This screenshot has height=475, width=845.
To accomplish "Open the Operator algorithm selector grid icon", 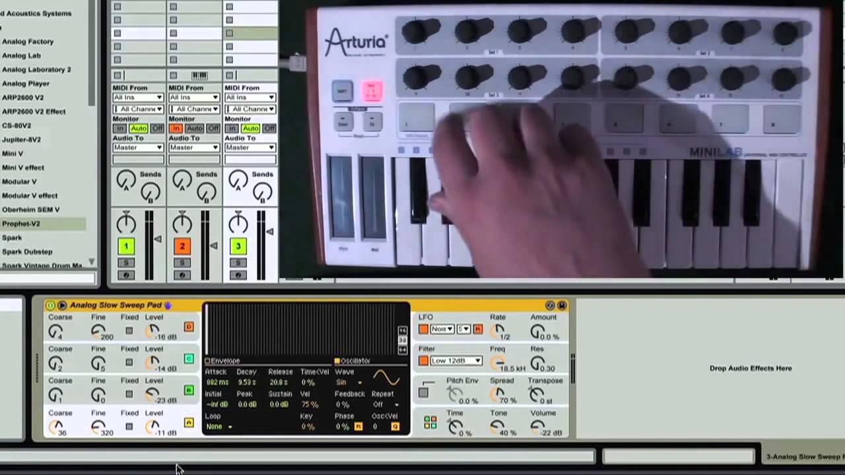I will pos(430,422).
